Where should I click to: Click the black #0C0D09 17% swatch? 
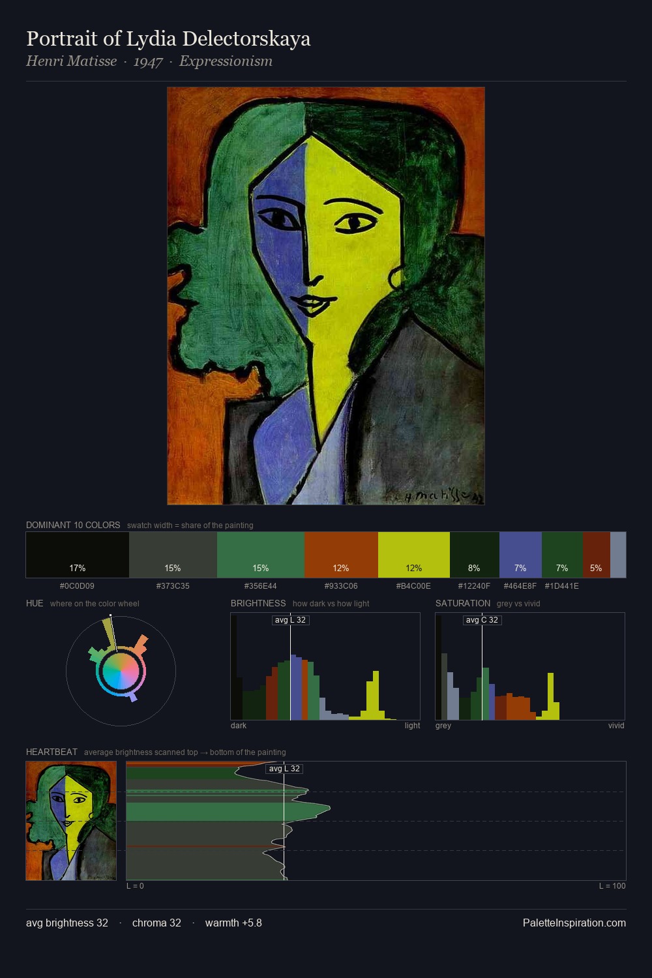[78, 555]
